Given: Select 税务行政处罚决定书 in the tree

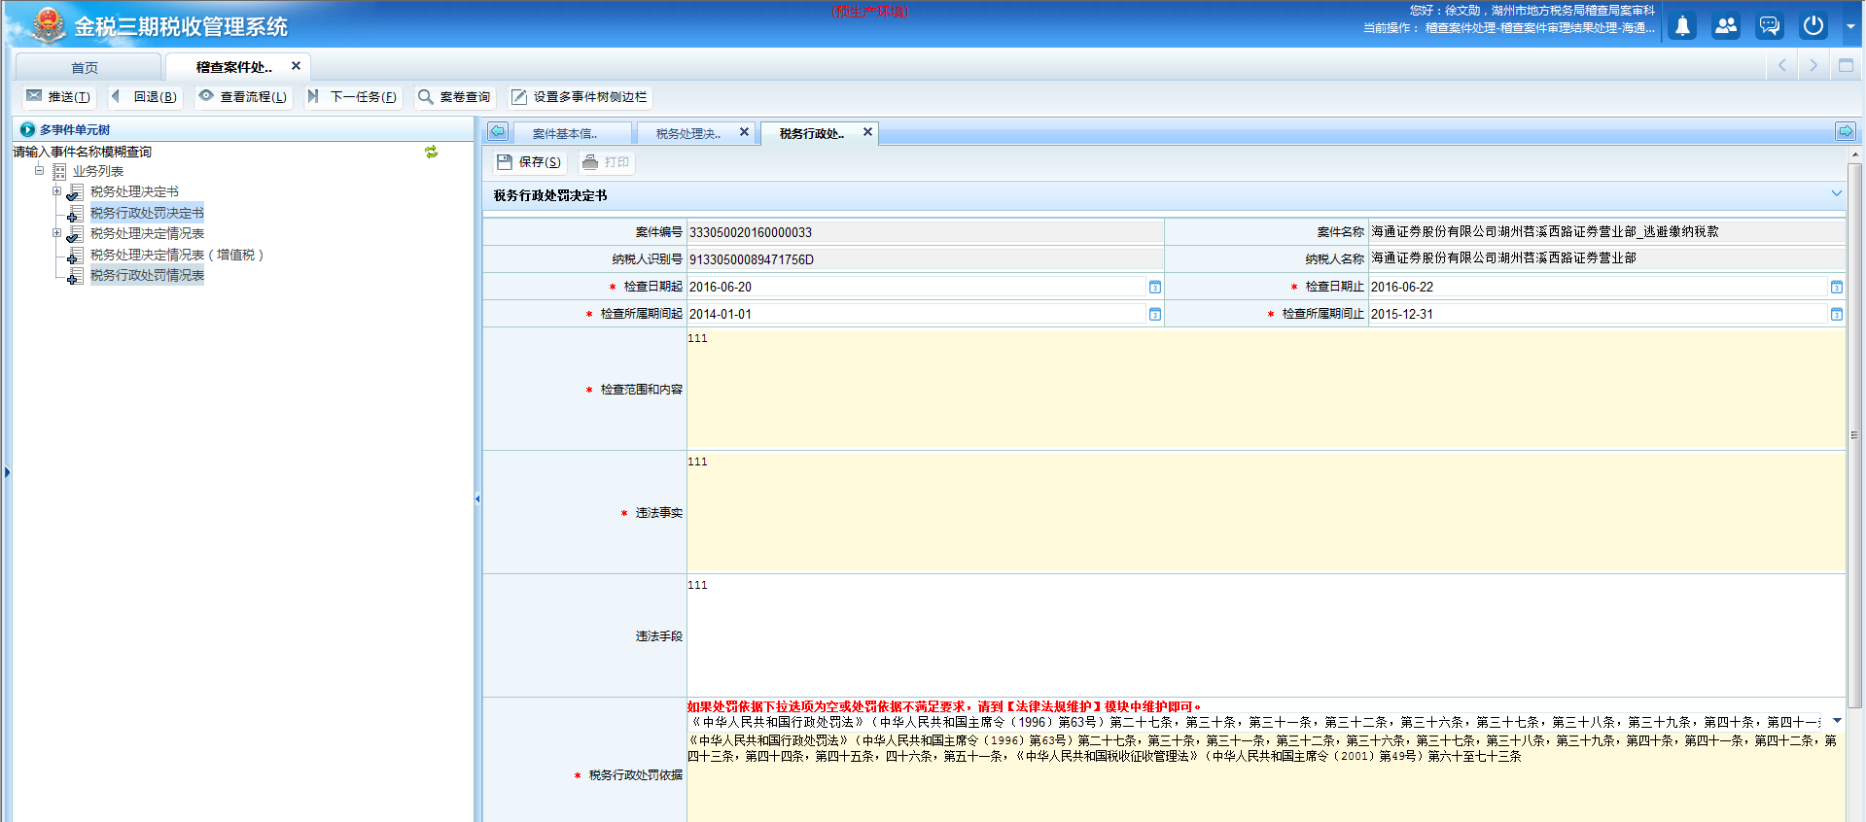Looking at the screenshot, I should click(x=147, y=213).
